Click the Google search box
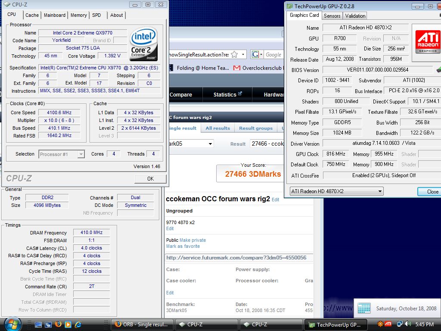The image size is (441, 331). [x=273, y=55]
